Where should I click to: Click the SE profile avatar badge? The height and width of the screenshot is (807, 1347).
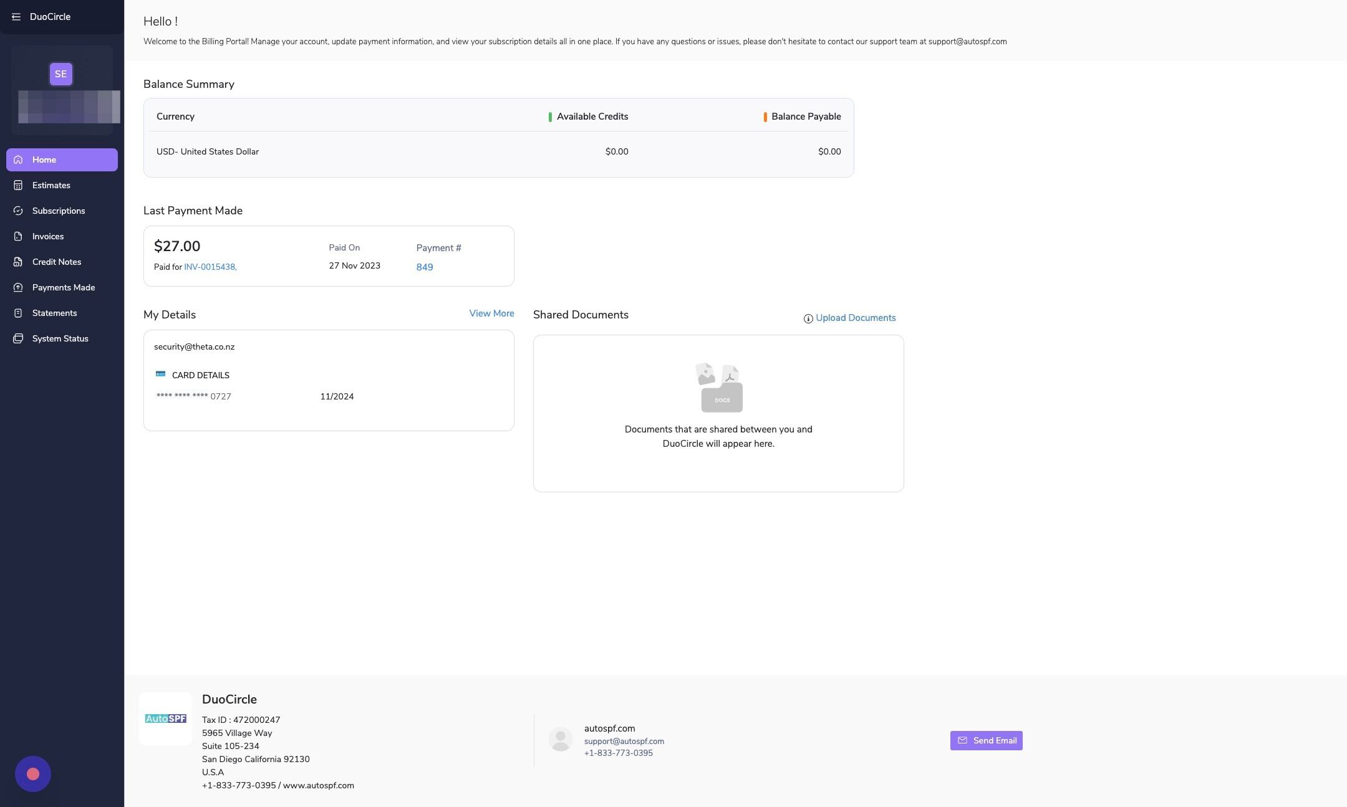click(x=60, y=74)
